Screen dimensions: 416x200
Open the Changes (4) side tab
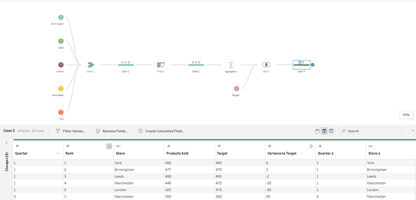tap(7, 161)
